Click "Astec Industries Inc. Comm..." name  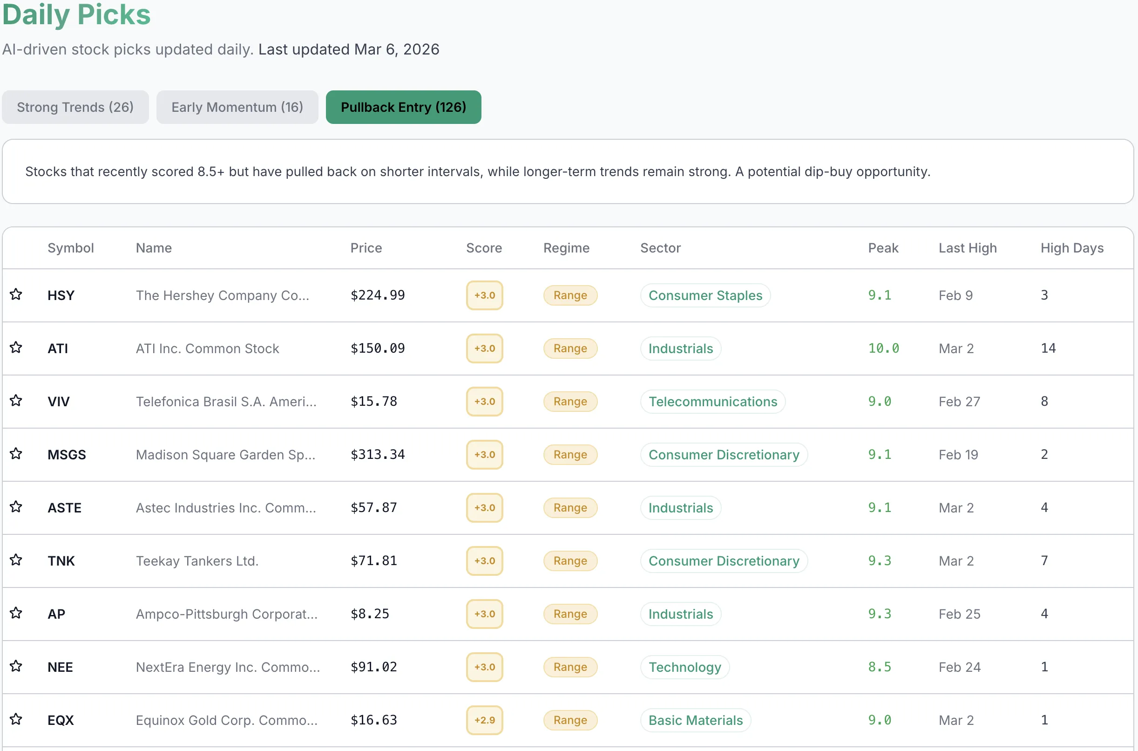coord(226,508)
